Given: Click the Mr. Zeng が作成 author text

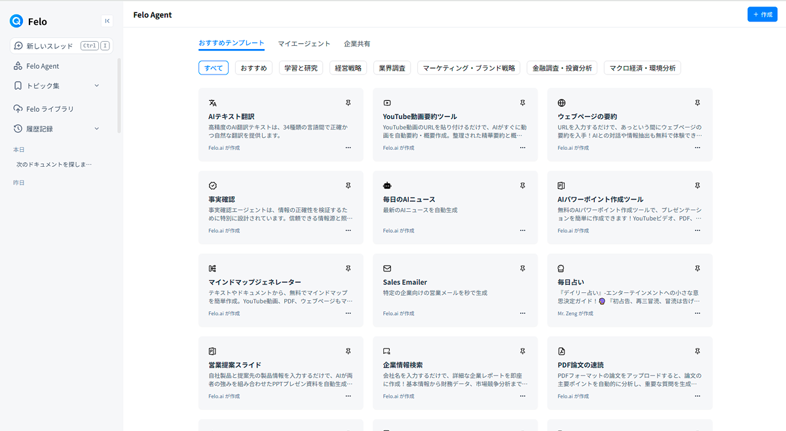Looking at the screenshot, I should tap(575, 314).
